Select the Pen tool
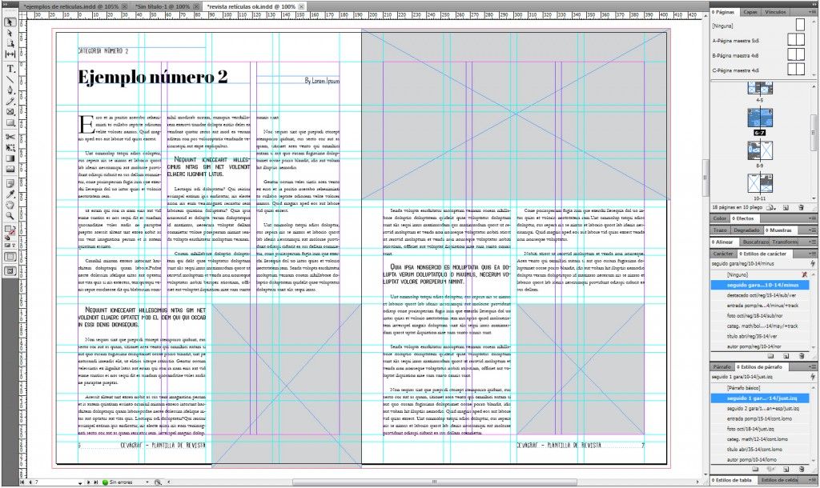This screenshot has height=488, width=820. coord(10,90)
